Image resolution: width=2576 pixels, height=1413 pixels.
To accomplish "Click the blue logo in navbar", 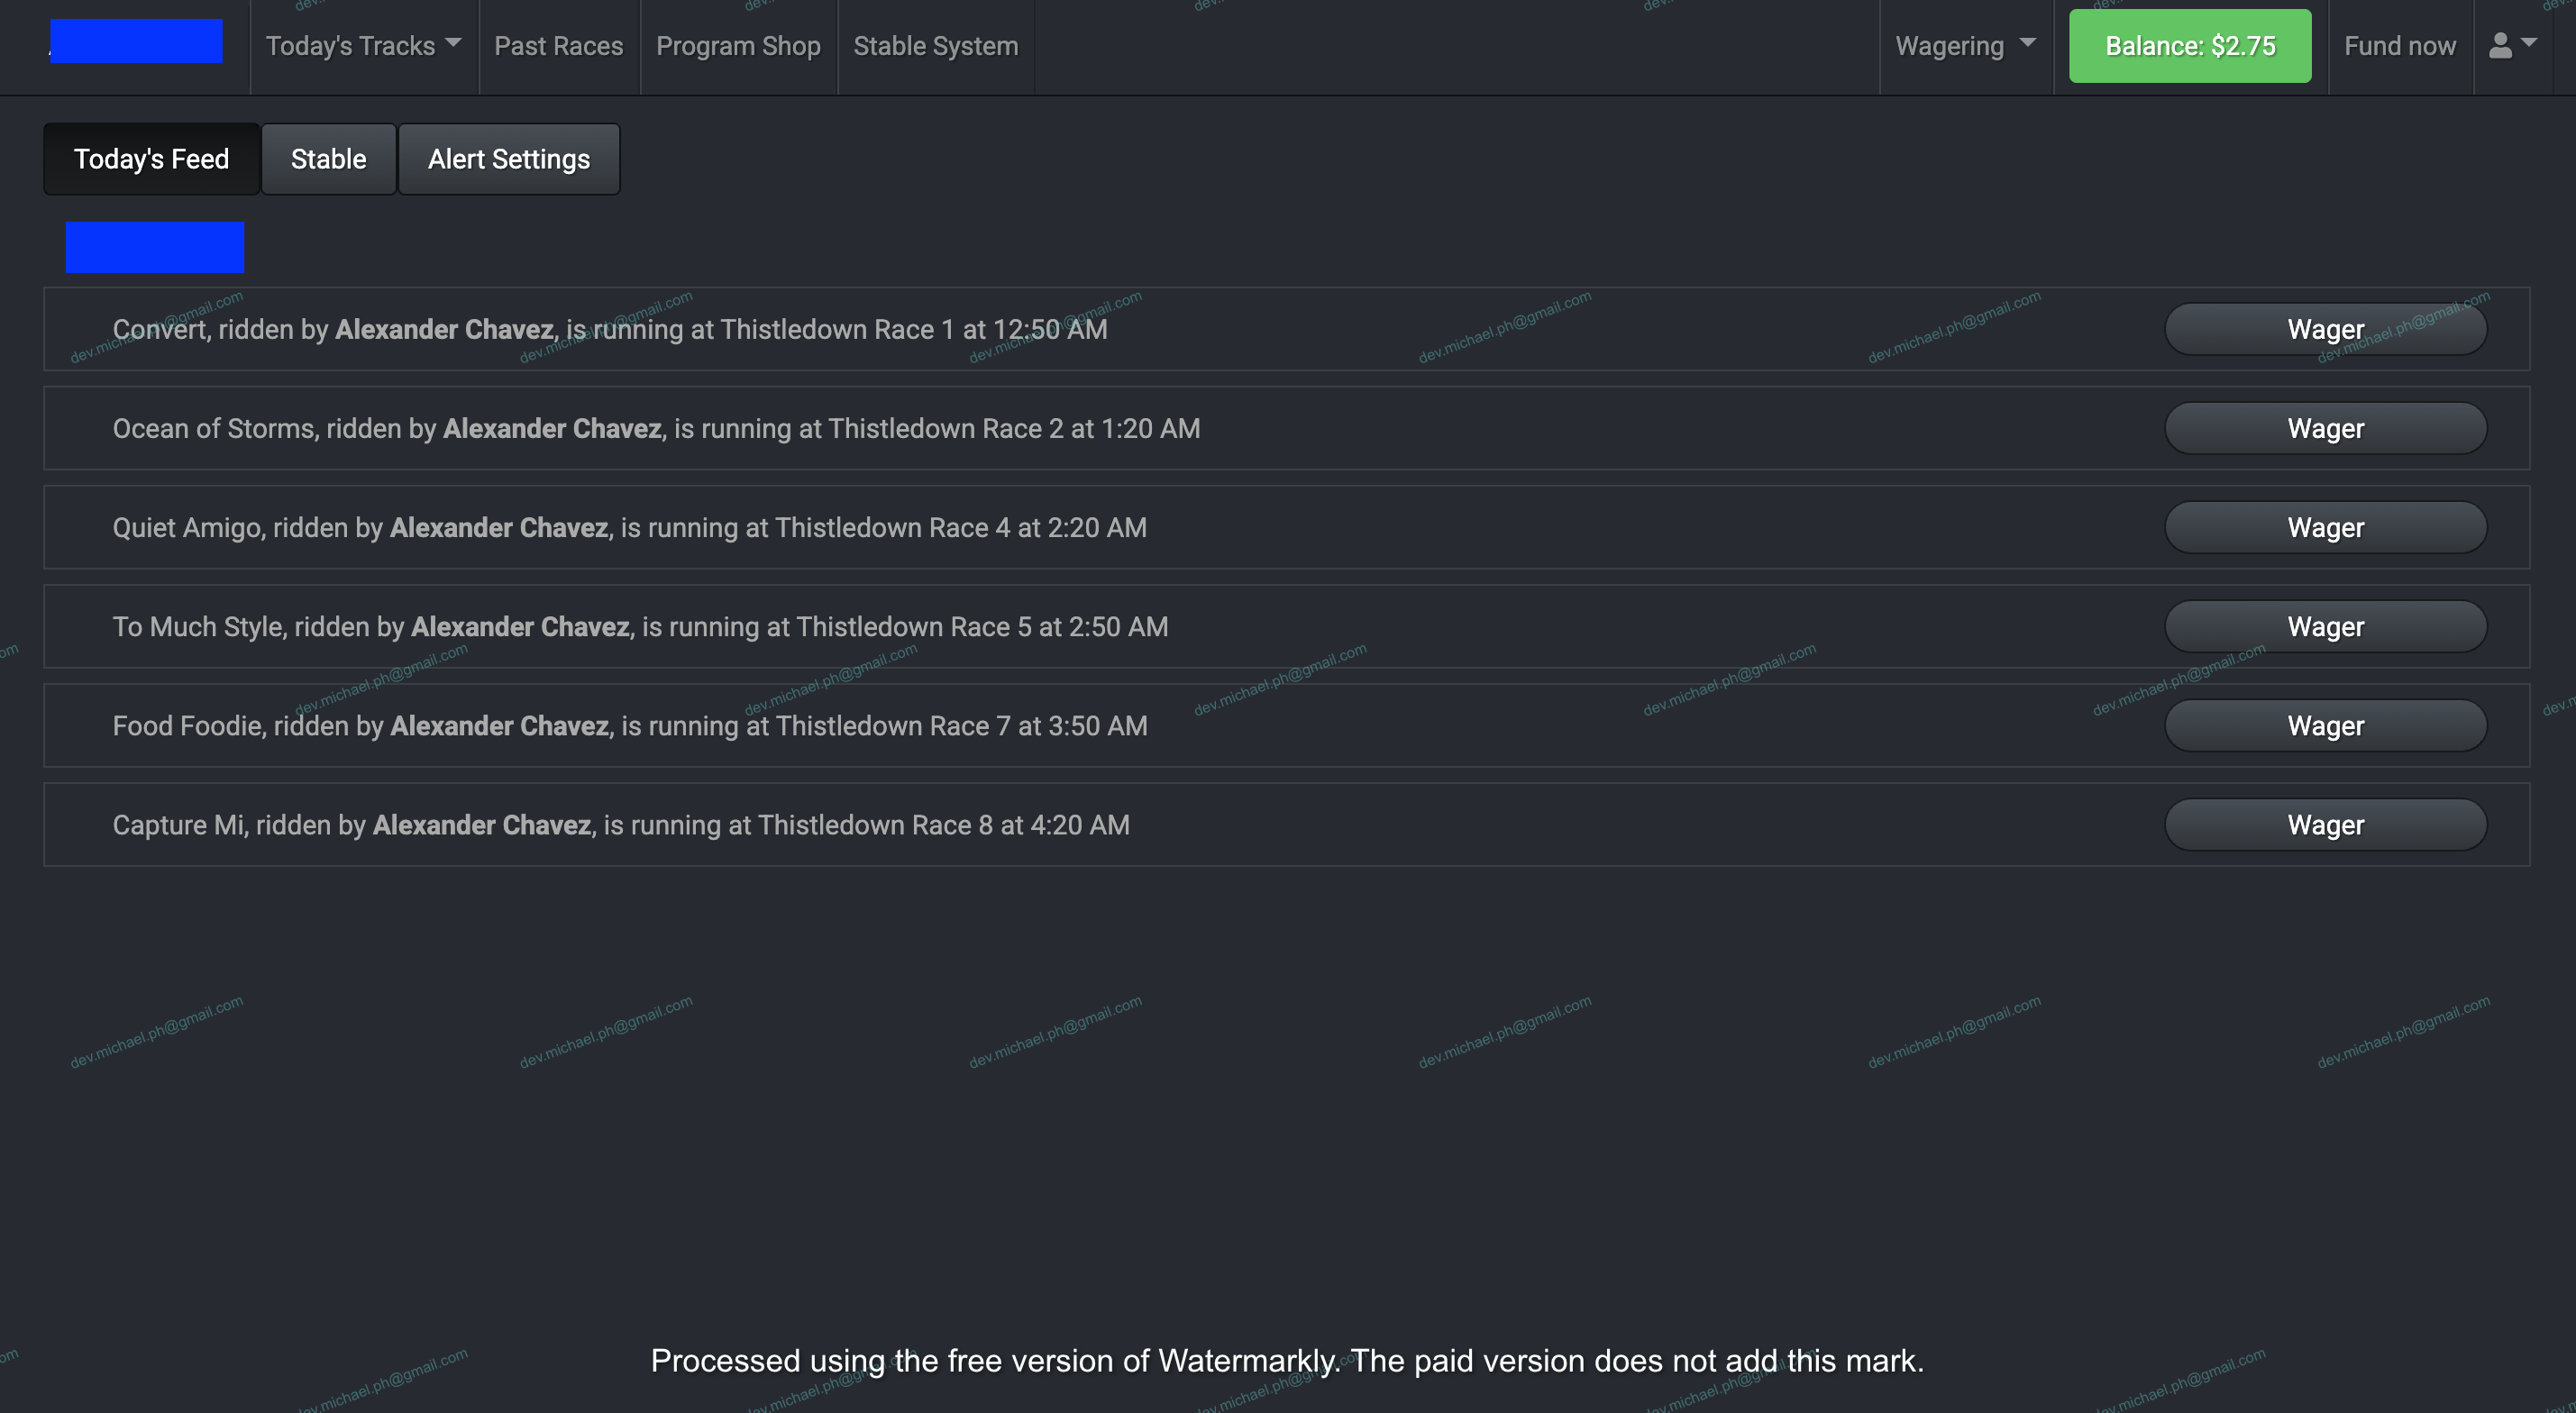I will pos(136,42).
